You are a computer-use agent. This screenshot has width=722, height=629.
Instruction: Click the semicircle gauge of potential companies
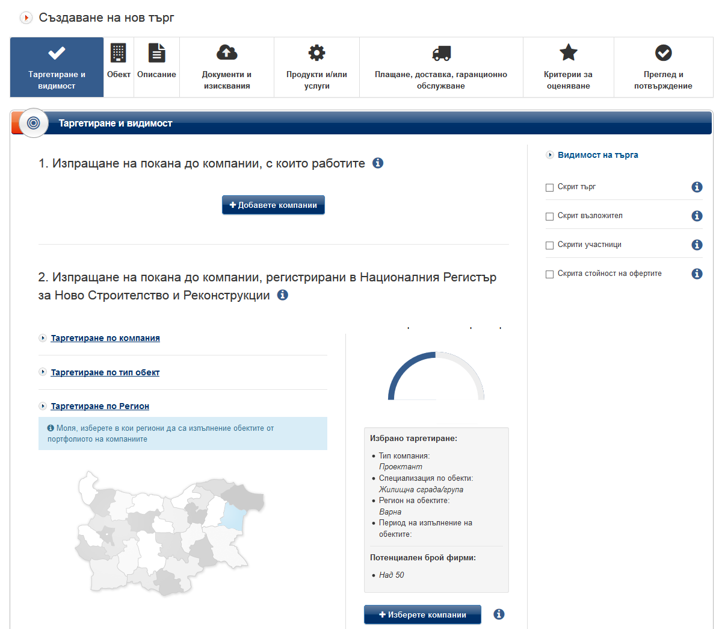pyautogui.click(x=436, y=377)
